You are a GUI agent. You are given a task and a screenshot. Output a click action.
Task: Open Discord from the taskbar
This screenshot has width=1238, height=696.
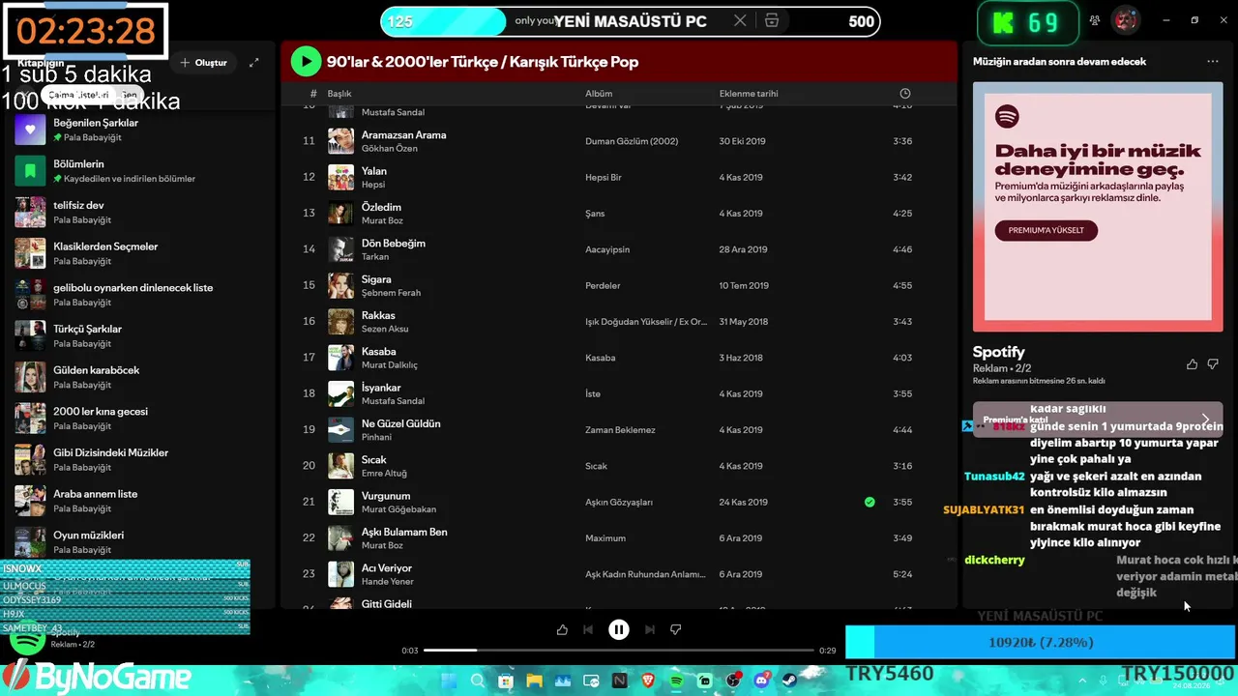point(762,681)
